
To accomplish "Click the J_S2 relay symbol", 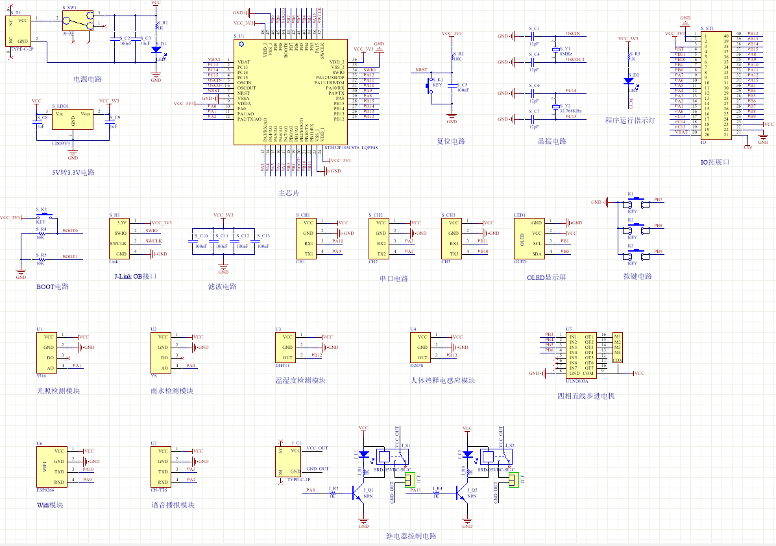I will click(496, 457).
